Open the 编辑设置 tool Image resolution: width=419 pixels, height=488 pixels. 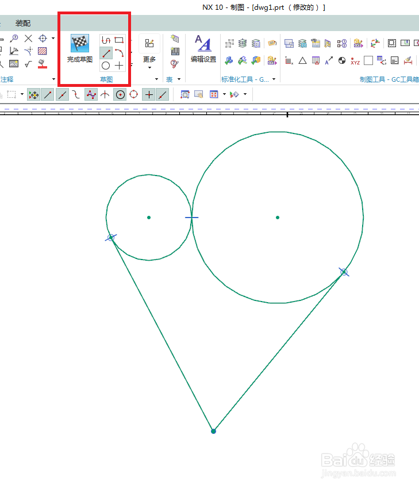(203, 48)
